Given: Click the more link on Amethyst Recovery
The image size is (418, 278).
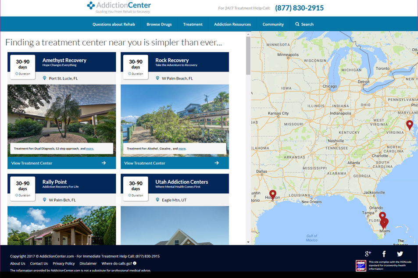Looking at the screenshot, I should (x=89, y=149).
